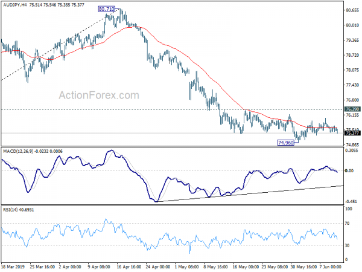The height and width of the screenshot is (272, 362).
Task: Click the 74.960 low price label
Action: (x=286, y=143)
